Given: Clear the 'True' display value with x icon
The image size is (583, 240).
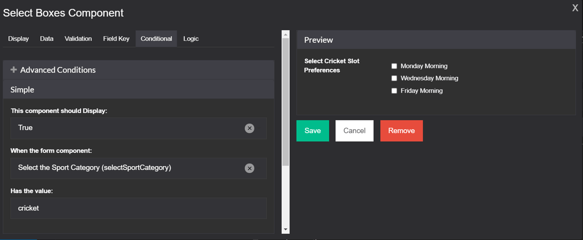Looking at the screenshot, I should [x=250, y=128].
